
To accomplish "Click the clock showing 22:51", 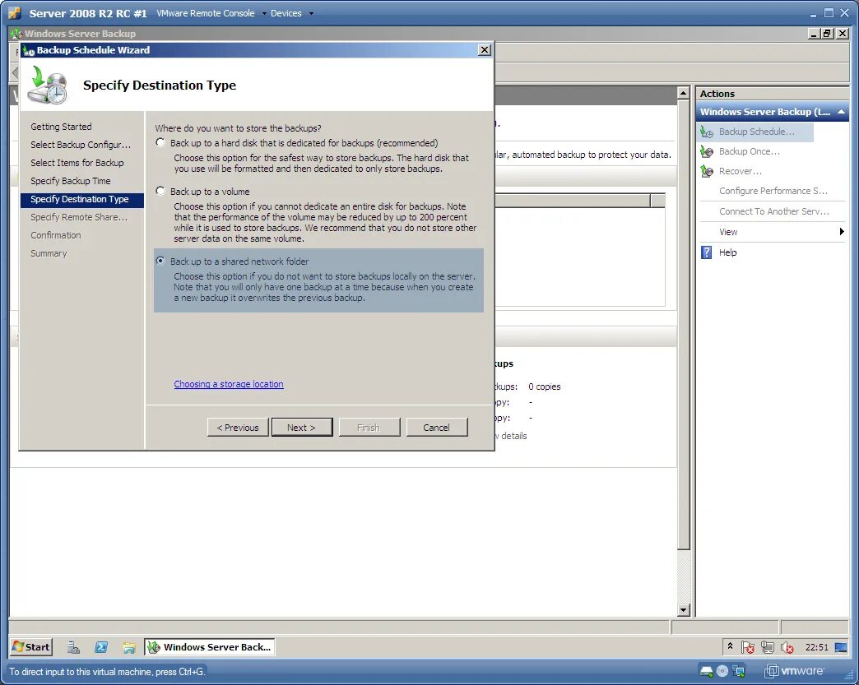I will (x=816, y=647).
